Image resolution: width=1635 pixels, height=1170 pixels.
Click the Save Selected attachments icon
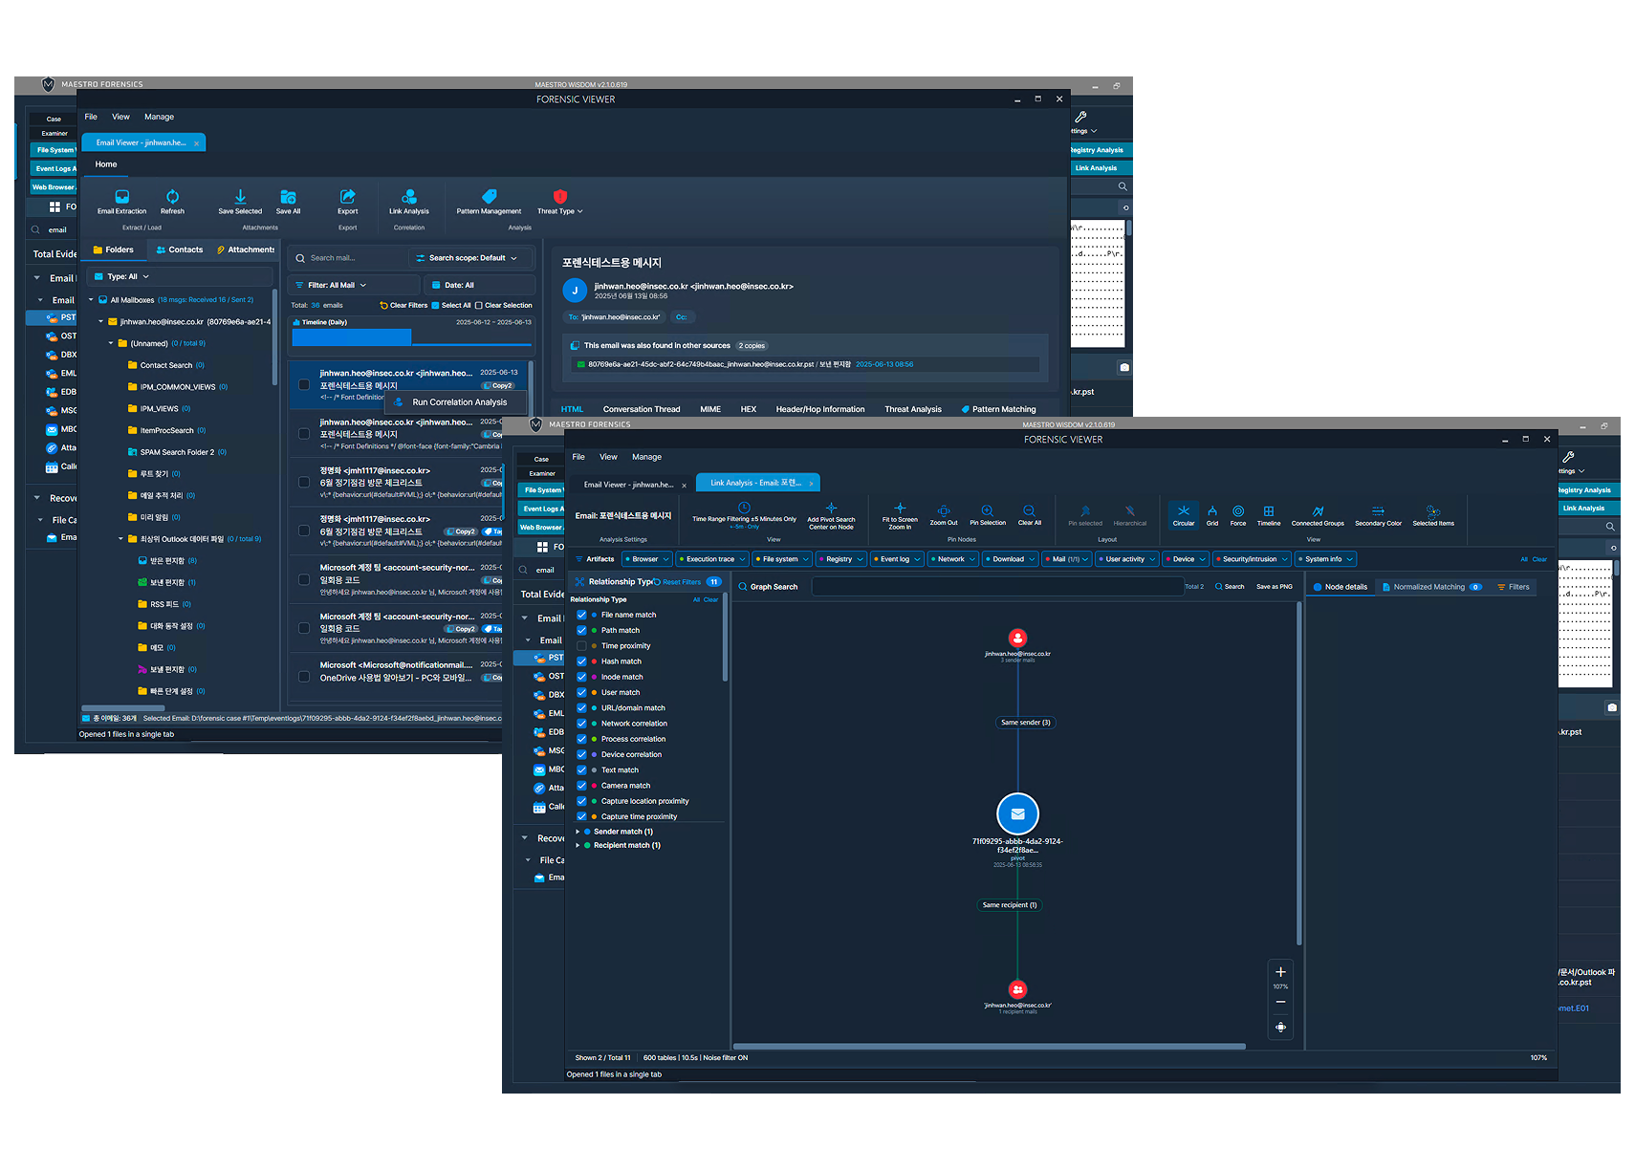tap(240, 196)
